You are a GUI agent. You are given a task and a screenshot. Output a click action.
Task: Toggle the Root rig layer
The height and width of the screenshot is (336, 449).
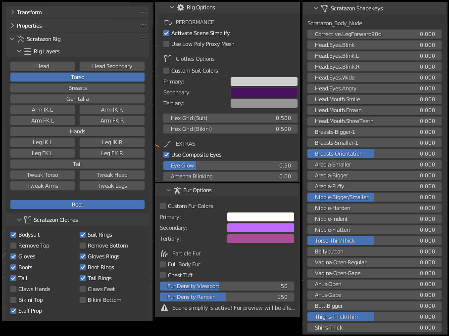coord(77,205)
